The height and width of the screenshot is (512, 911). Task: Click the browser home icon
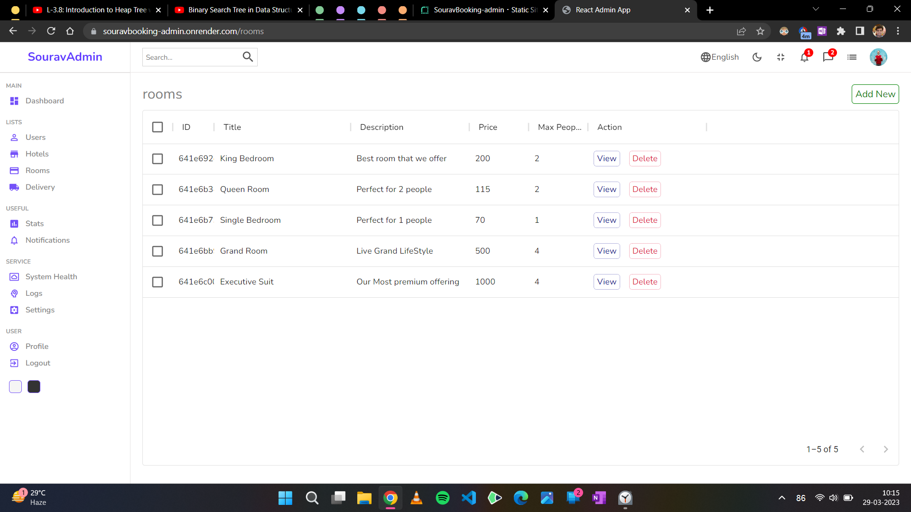(x=70, y=31)
